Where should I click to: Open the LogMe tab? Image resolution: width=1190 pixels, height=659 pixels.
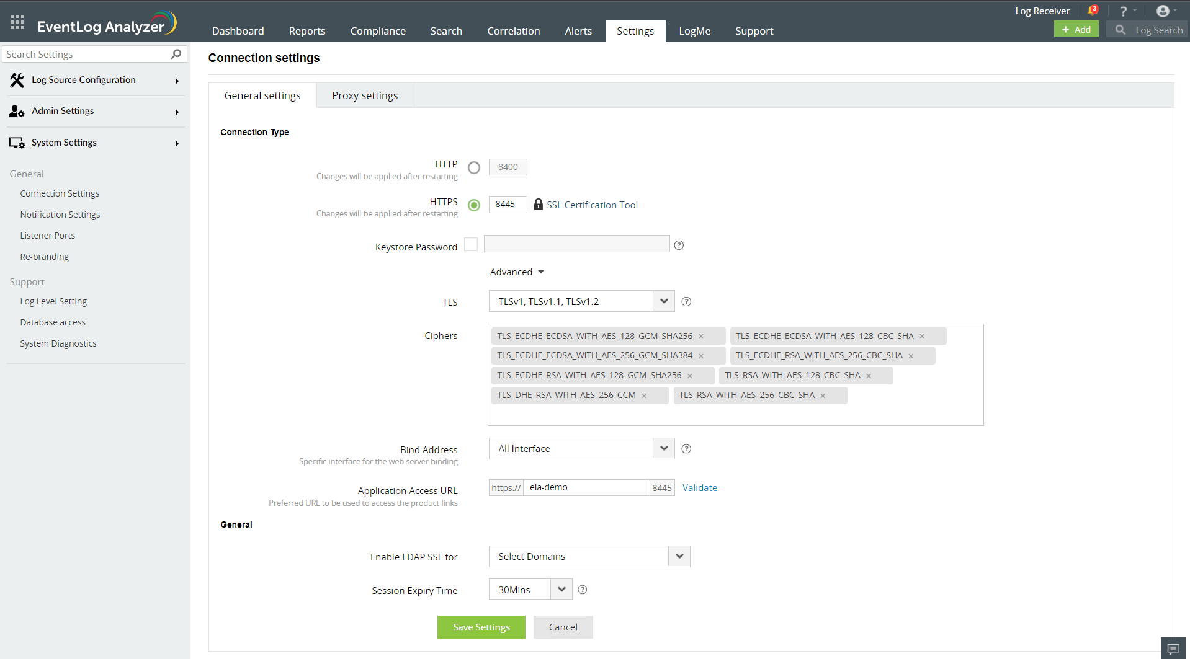click(694, 31)
